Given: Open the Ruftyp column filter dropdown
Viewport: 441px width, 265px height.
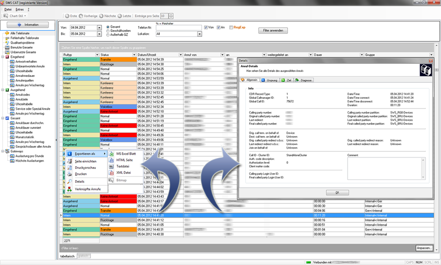Looking at the screenshot, I should 97,55.
